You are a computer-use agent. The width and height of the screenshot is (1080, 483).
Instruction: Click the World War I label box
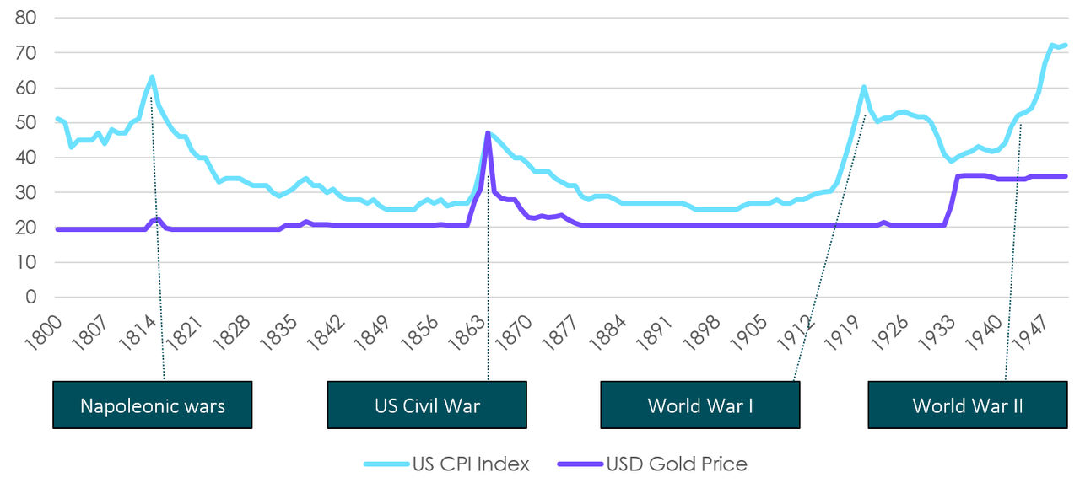pos(700,405)
